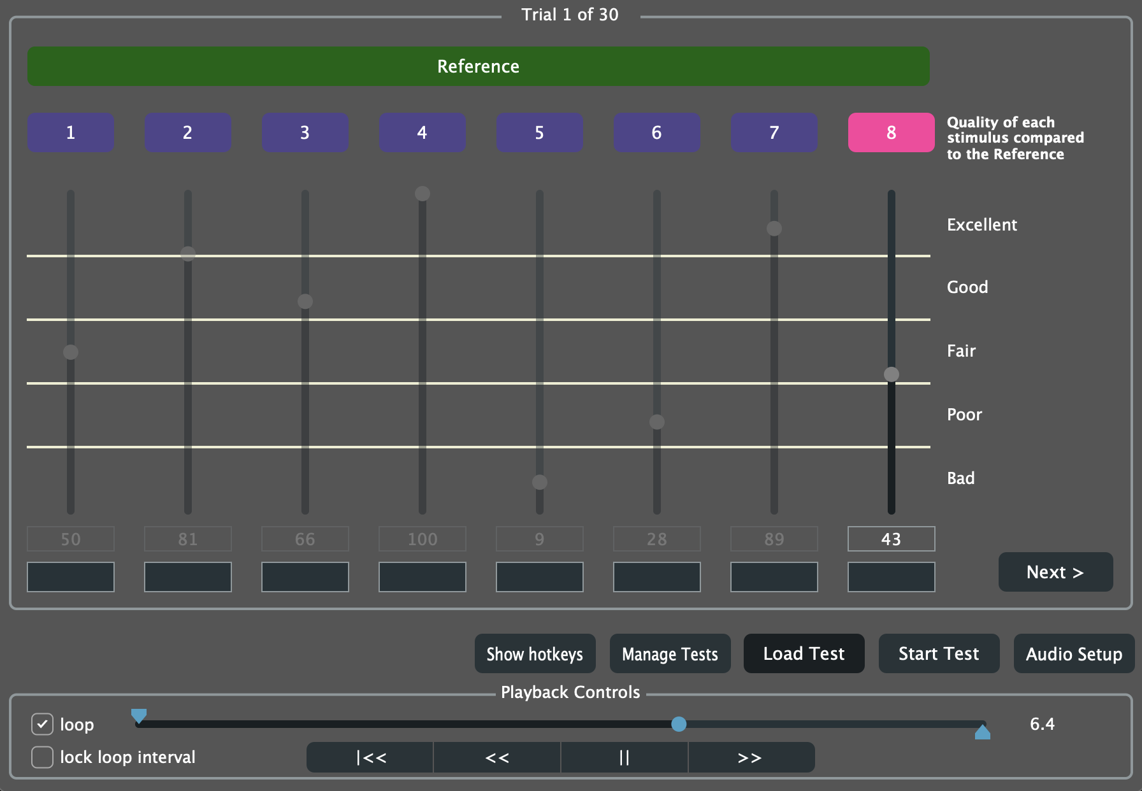The width and height of the screenshot is (1142, 791).
Task: Click the loop end marker triangle
Action: pos(982,732)
